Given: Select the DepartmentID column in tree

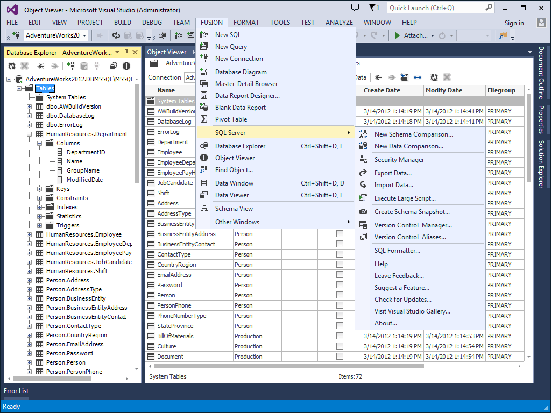Looking at the screenshot, I should [86, 152].
